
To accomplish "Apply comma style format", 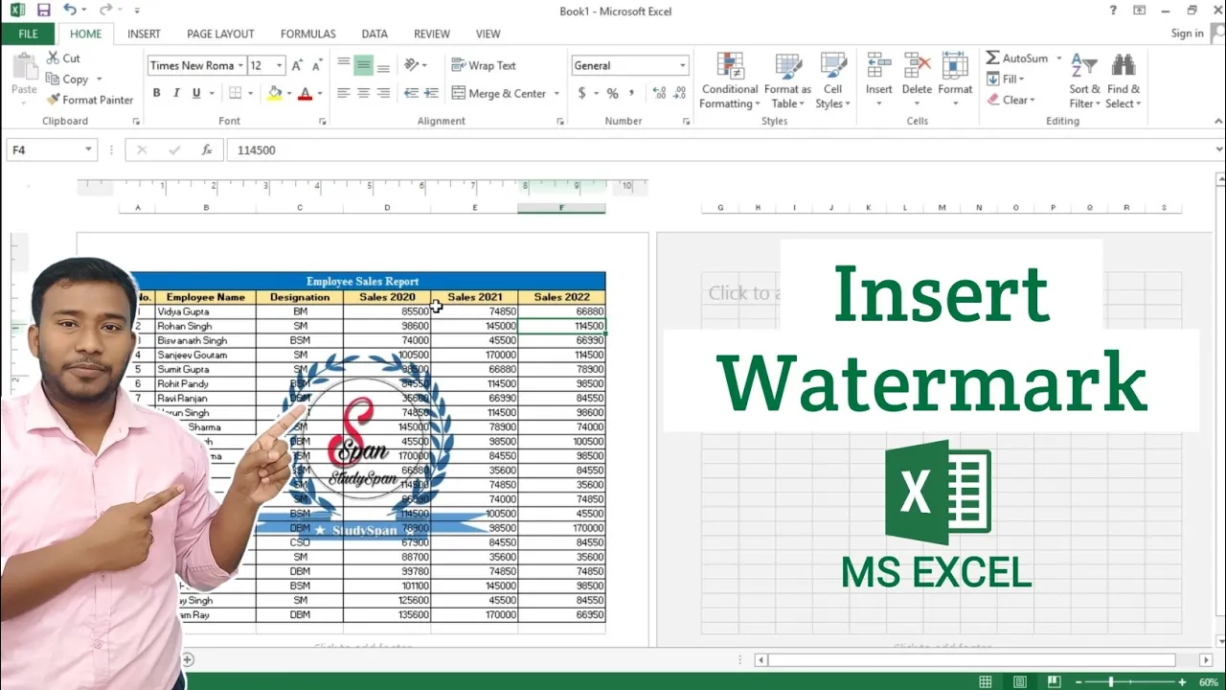I will [632, 93].
